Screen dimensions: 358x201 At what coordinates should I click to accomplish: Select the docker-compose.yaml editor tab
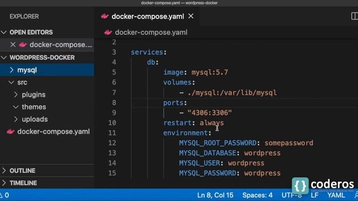[147, 16]
